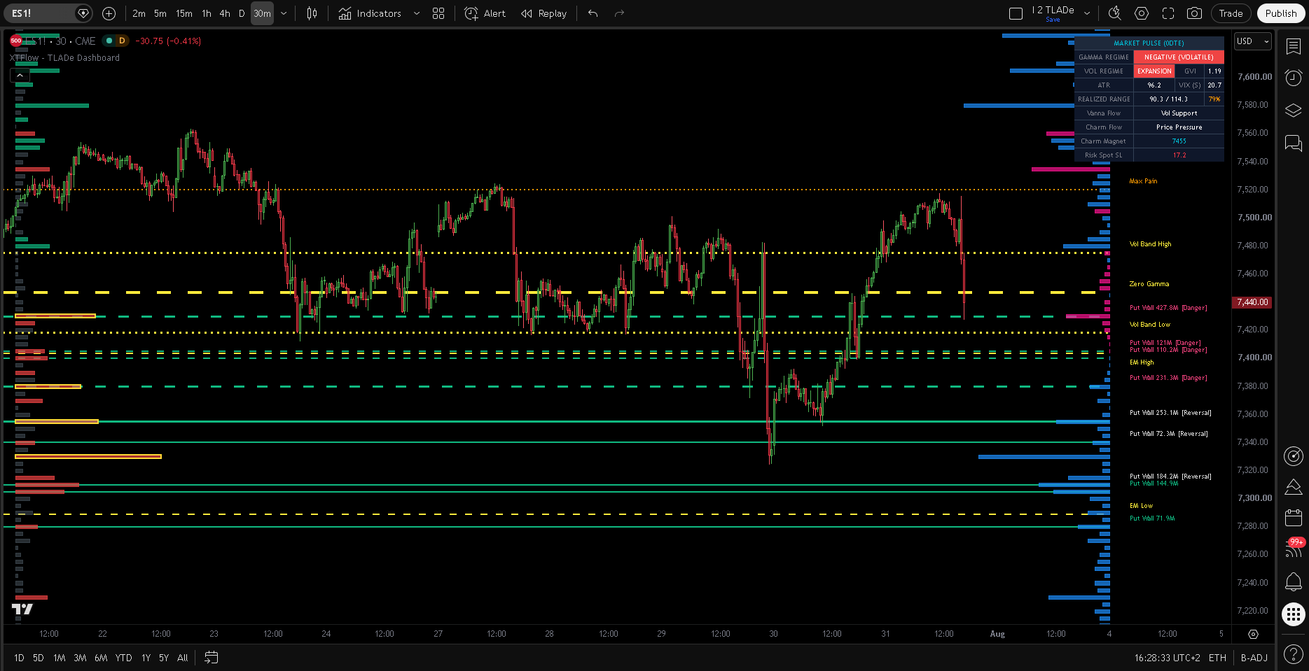1309x671 pixels.
Task: Set date range to 5D
Action: coord(39,658)
